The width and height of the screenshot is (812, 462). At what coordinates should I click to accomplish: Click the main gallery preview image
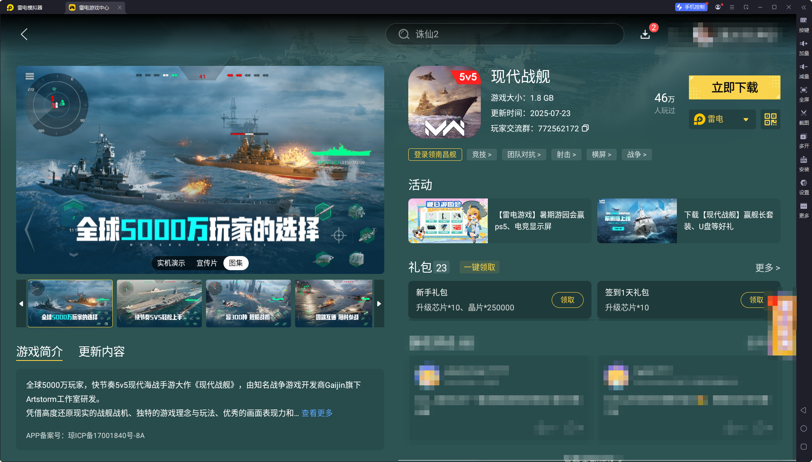pos(200,169)
